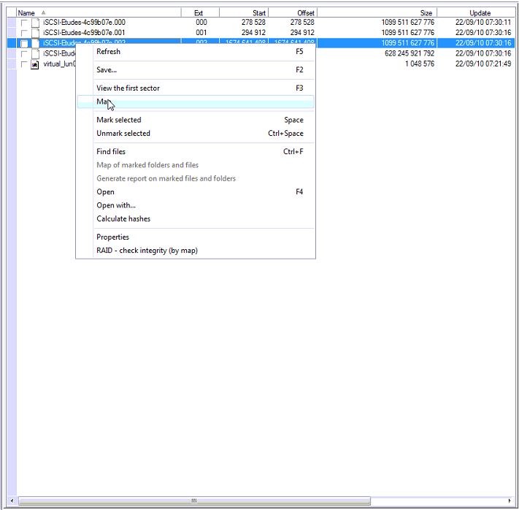Select the Map menu entry
Image resolution: width=519 pixels, height=510 pixels.
coord(196,102)
